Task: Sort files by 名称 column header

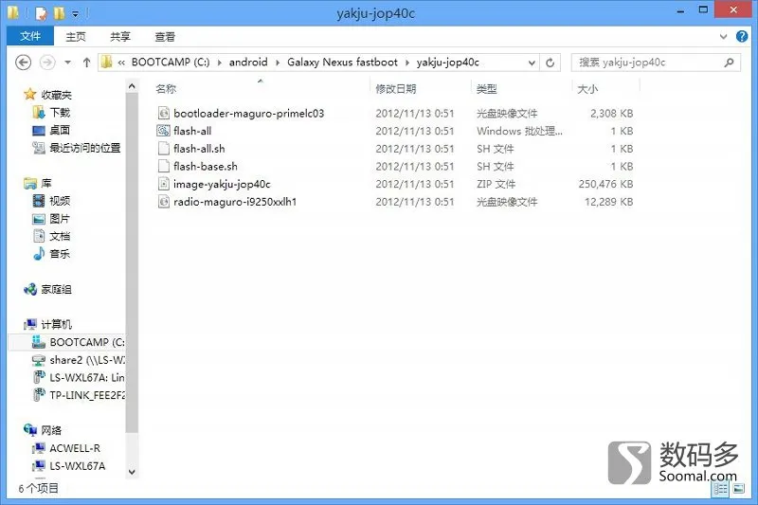Action: (x=166, y=89)
